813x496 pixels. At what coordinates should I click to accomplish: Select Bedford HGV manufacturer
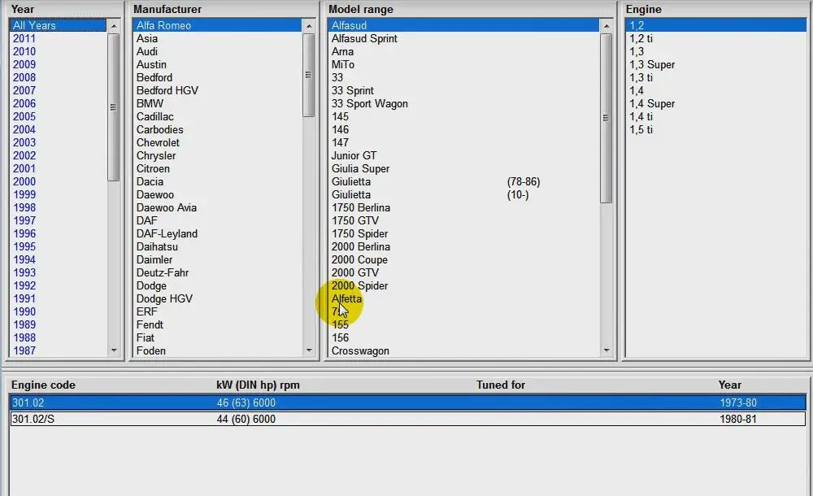[x=167, y=90]
